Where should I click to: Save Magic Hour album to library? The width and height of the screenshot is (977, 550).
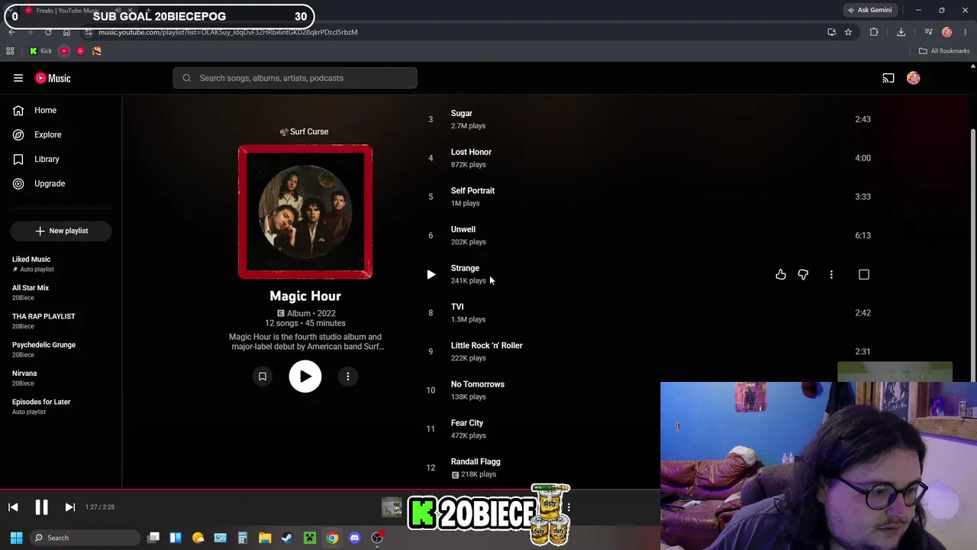[x=262, y=376]
